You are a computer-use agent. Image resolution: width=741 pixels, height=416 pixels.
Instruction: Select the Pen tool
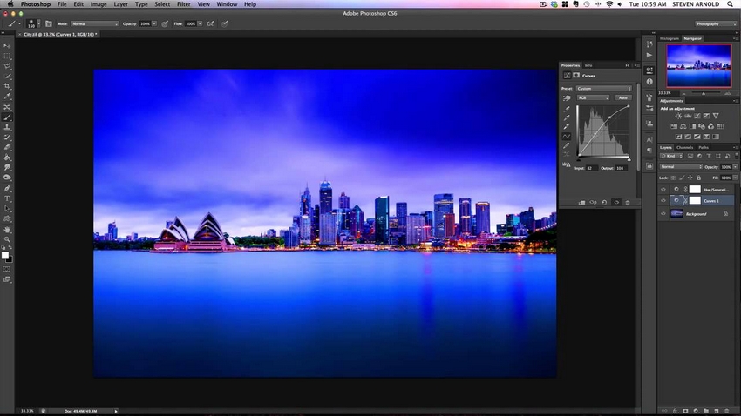[7, 188]
